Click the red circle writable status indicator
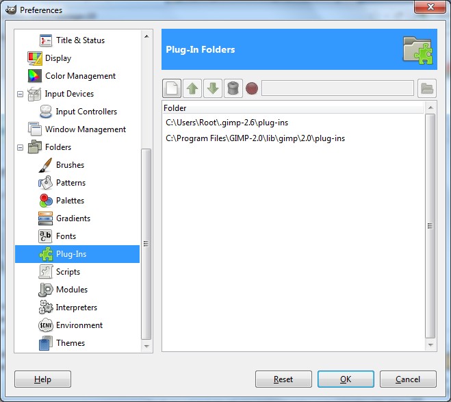Screen dimensions: 451x402 coord(252,88)
